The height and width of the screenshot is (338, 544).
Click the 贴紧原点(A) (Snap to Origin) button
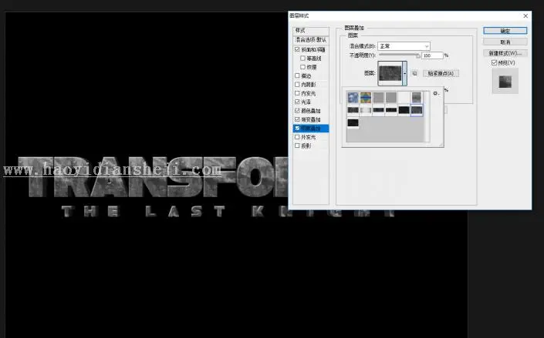(441, 73)
